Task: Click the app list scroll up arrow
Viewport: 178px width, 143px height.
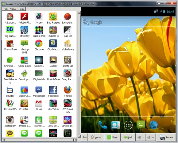Action: click(79, 12)
